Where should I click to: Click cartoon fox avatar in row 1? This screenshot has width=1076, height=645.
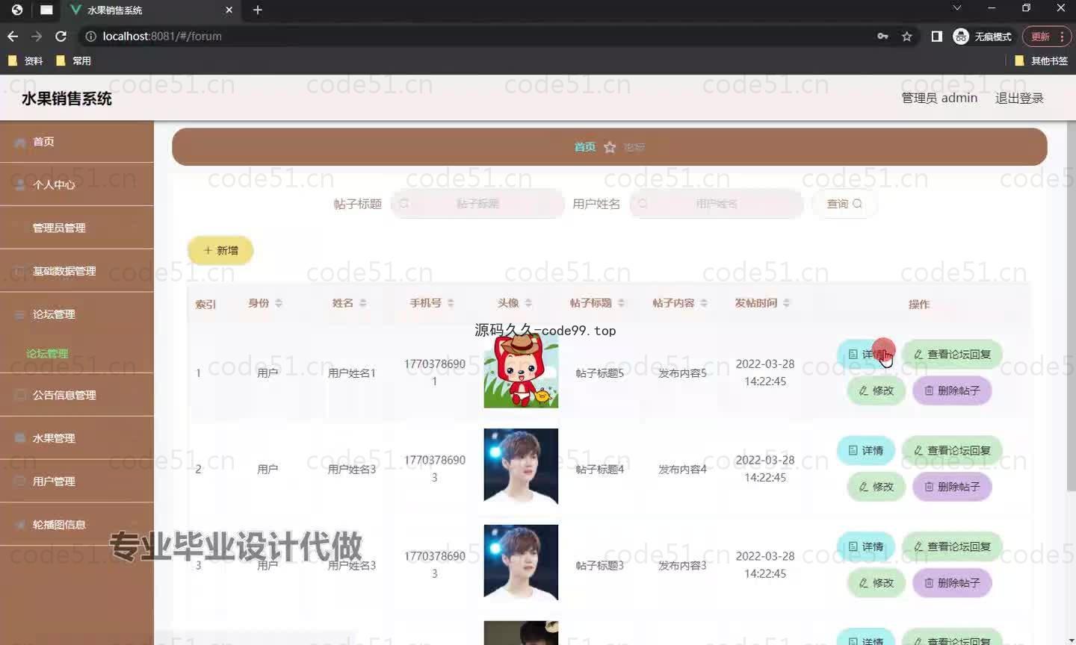tap(521, 370)
